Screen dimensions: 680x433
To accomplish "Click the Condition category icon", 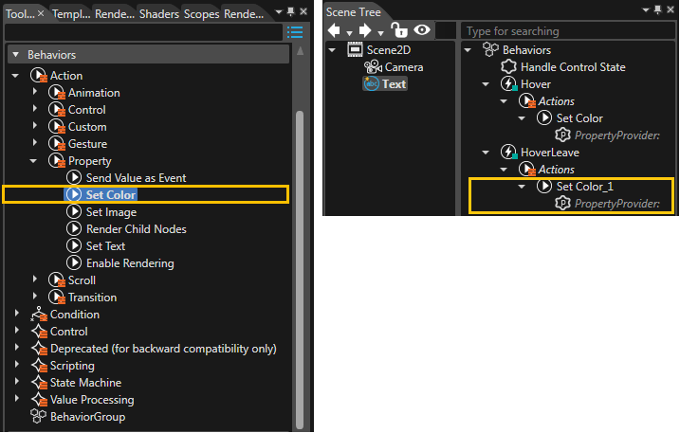I will point(39,315).
